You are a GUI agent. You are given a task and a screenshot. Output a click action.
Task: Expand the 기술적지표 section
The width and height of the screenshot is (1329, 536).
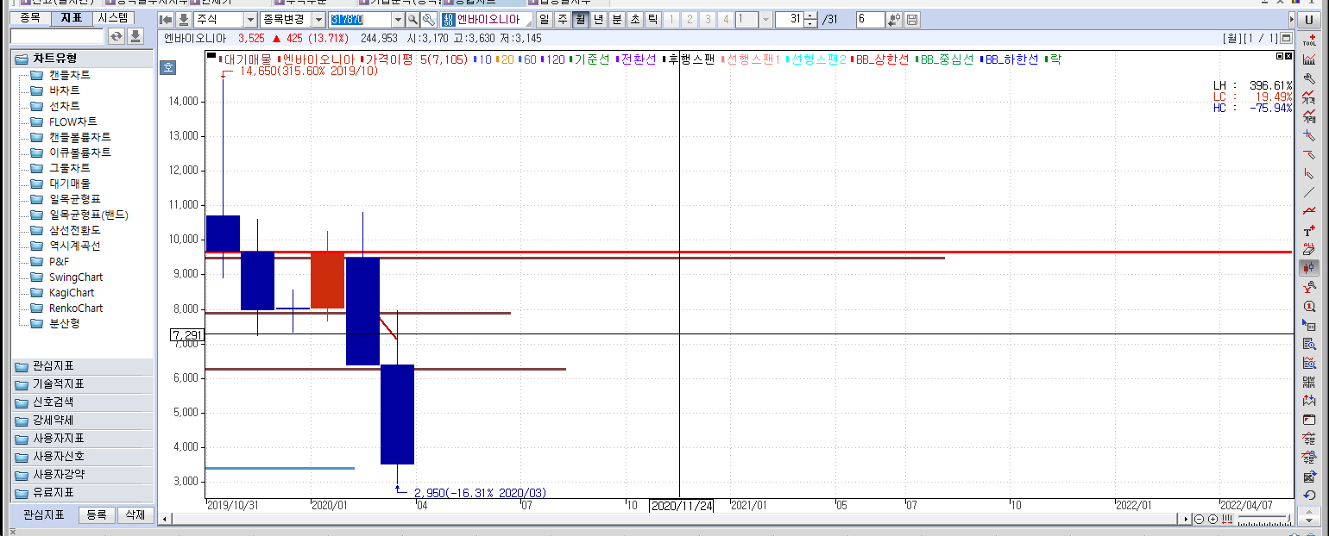[x=84, y=384]
